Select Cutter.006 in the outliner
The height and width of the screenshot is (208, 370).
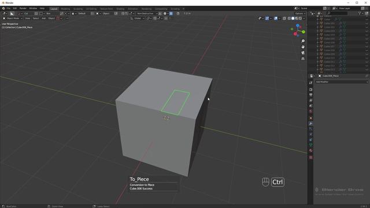pos(329,43)
